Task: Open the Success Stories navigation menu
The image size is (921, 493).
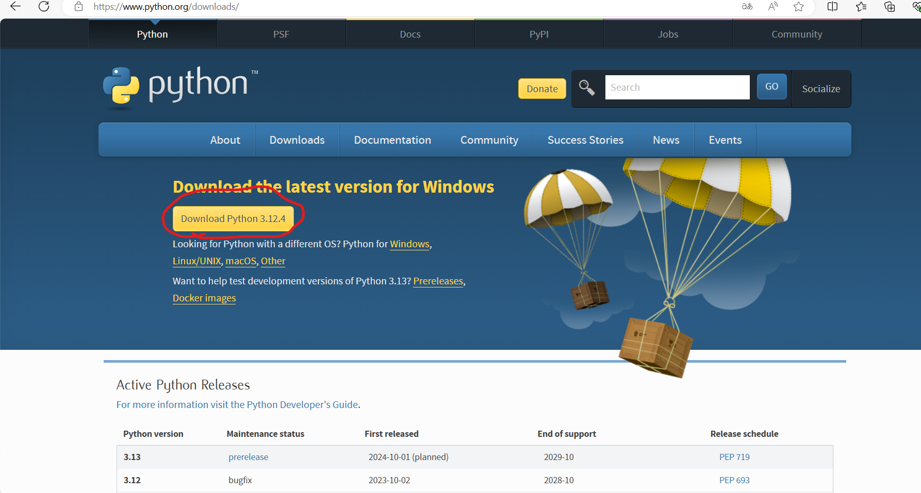Action: [x=585, y=140]
